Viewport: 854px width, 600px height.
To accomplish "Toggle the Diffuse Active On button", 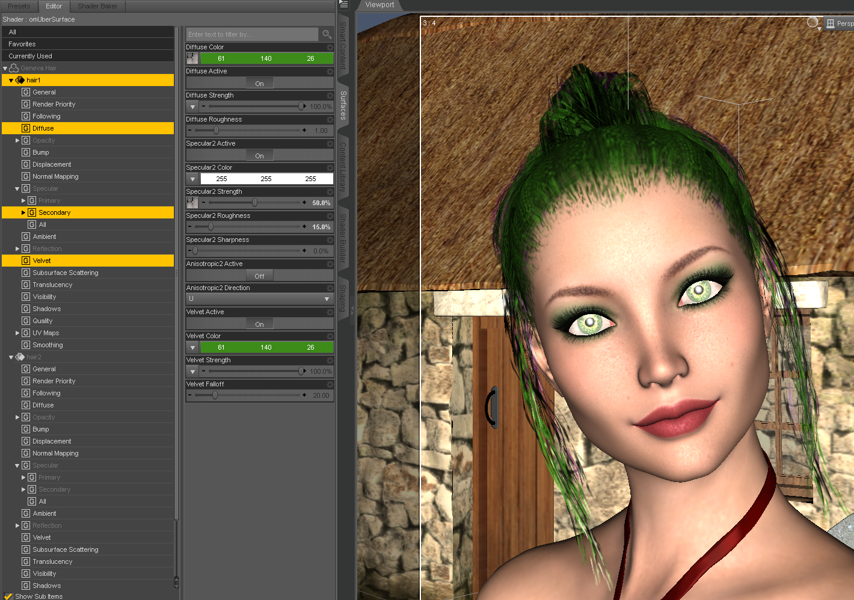I will (259, 83).
